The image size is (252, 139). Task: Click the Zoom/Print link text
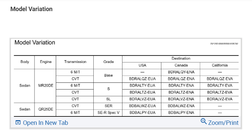[223, 123]
